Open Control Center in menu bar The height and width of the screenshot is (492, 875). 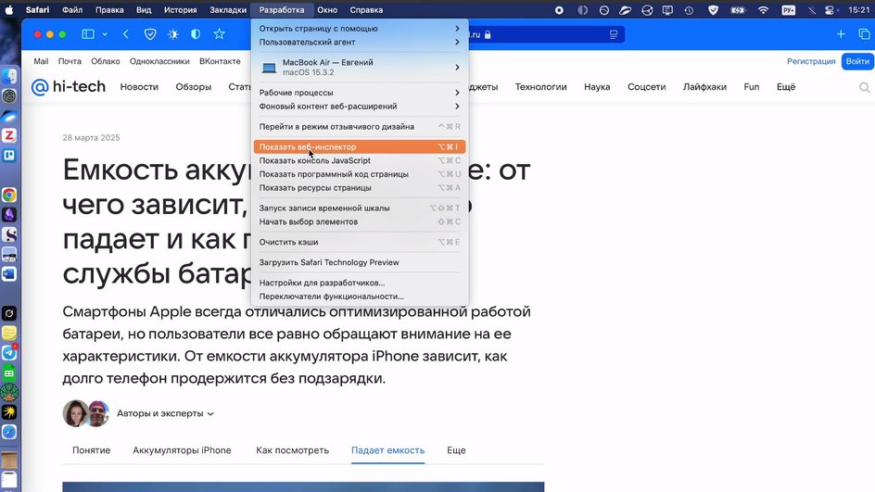click(831, 10)
